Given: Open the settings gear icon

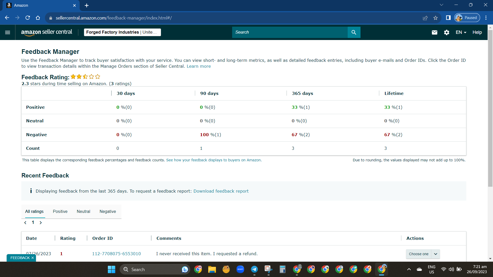Looking at the screenshot, I should (x=447, y=32).
